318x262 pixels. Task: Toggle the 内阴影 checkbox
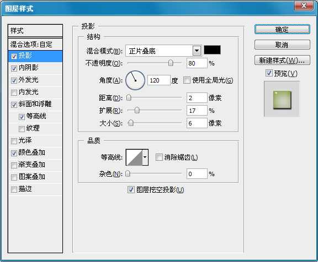pos(14,68)
